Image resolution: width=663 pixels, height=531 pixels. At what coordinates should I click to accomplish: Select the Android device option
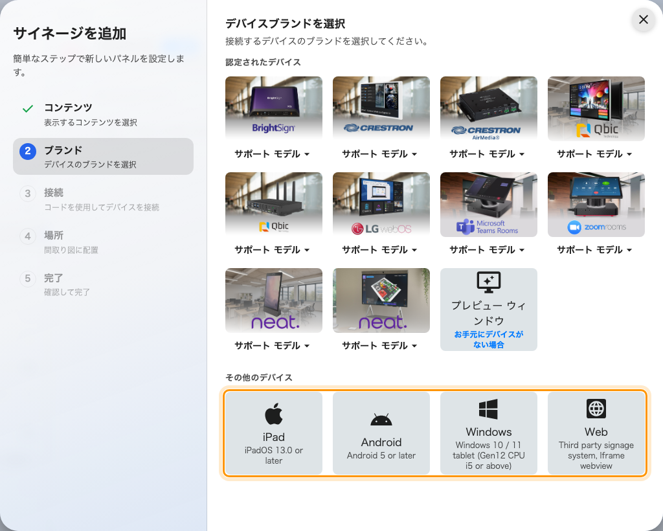tap(381, 433)
